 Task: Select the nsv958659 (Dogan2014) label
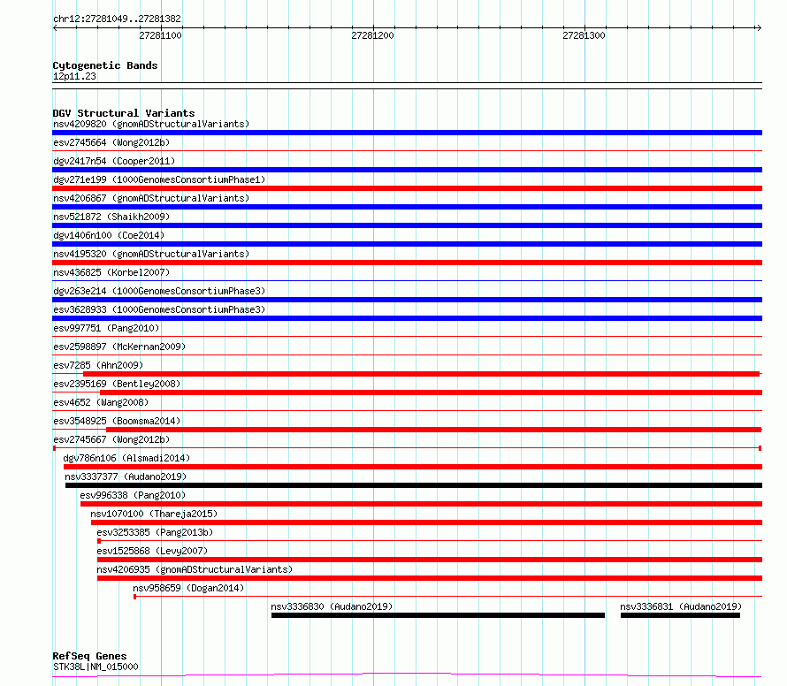coord(188,588)
